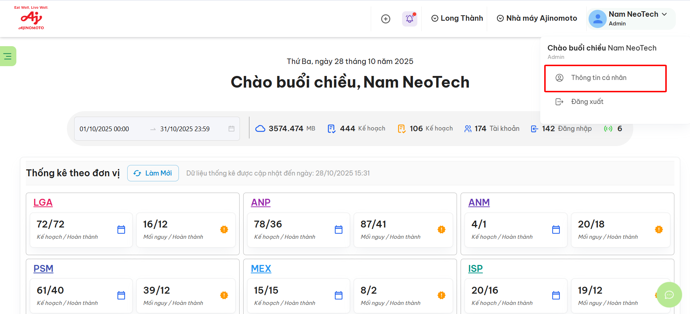Screen dimensions: 690x314
Task: Open the green hamburger sidebar menu
Action: click(8, 56)
